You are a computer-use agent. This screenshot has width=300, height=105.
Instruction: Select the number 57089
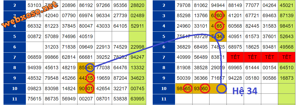[52, 36]
